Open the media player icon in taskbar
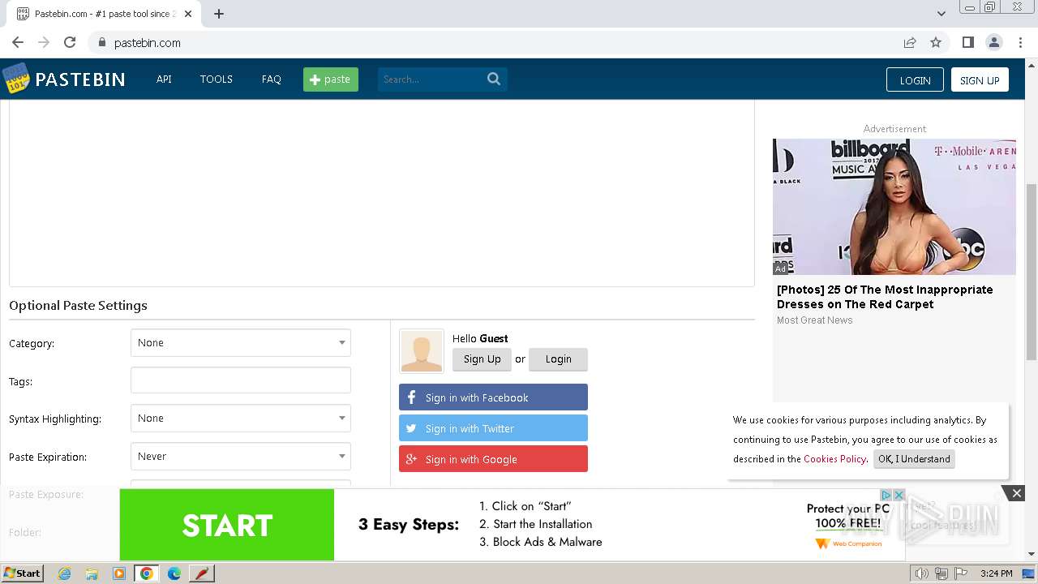 coord(119,573)
